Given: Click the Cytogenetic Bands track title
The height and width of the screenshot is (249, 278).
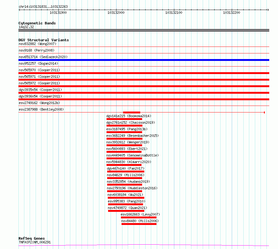Looking at the screenshot, I should [37, 23].
